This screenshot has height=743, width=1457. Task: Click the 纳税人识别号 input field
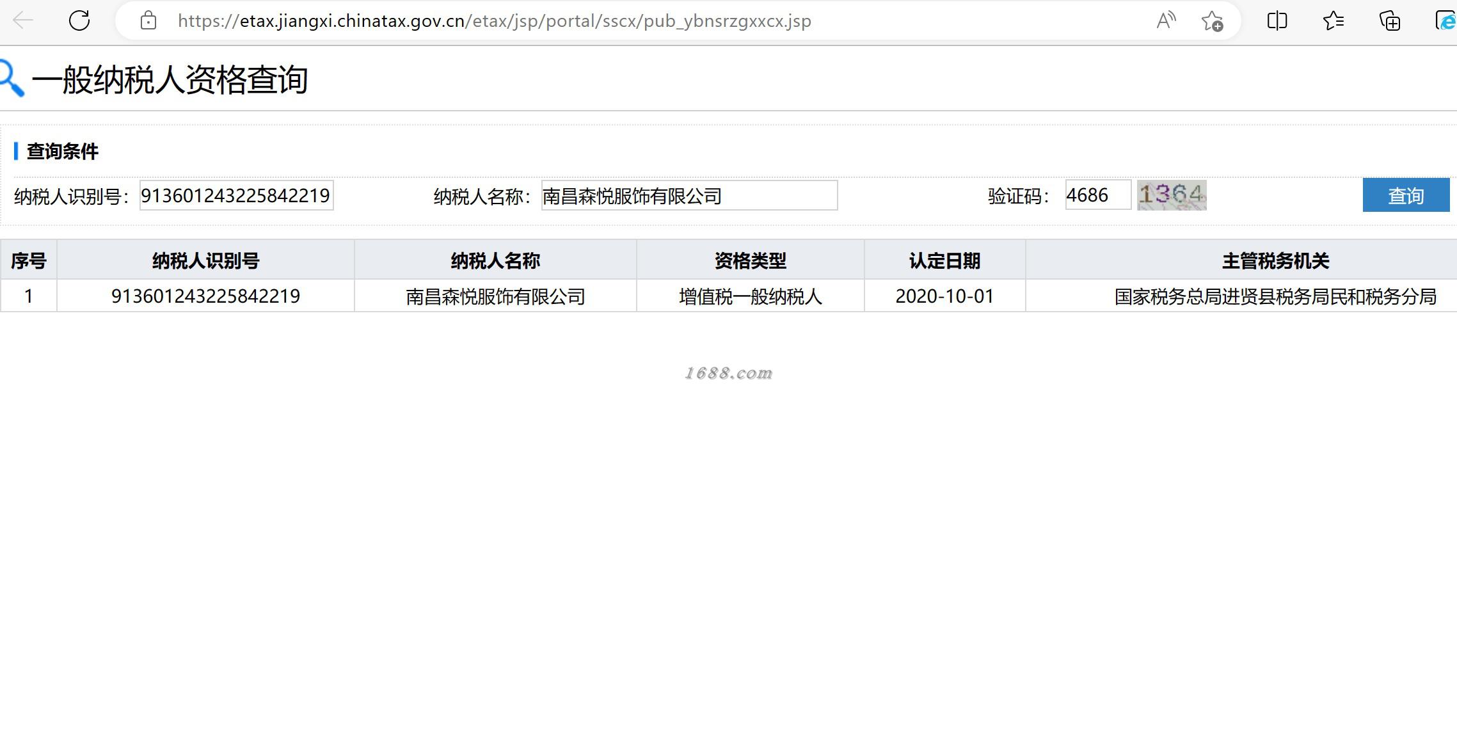click(x=236, y=195)
